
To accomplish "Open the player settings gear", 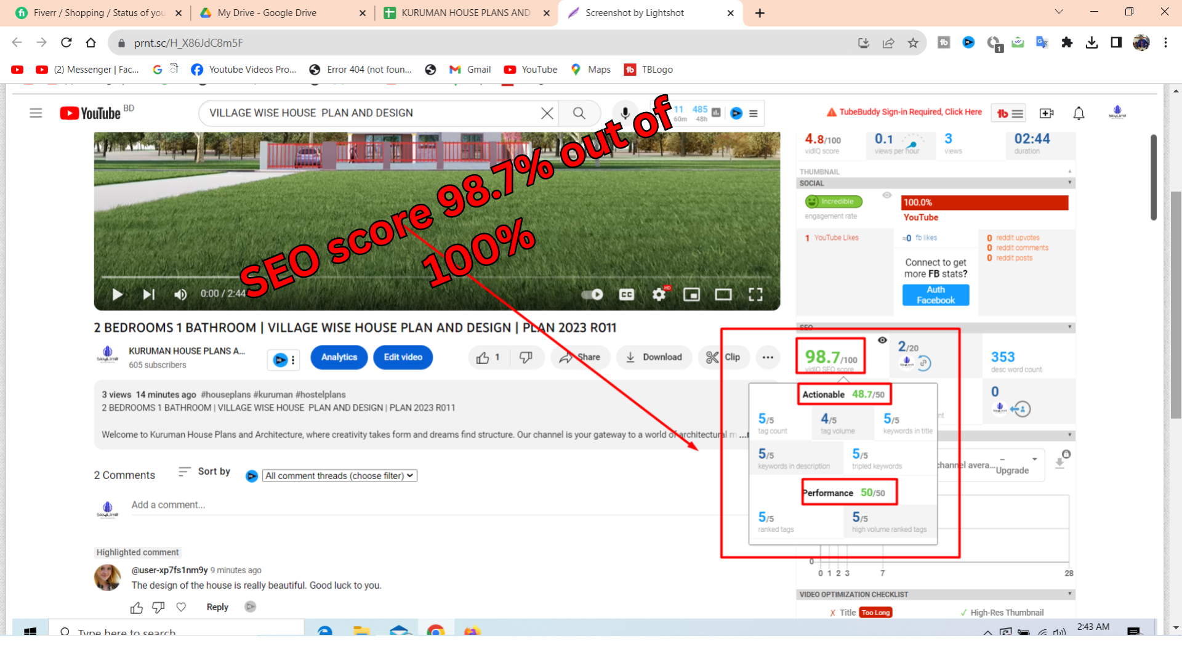I will pos(659,294).
